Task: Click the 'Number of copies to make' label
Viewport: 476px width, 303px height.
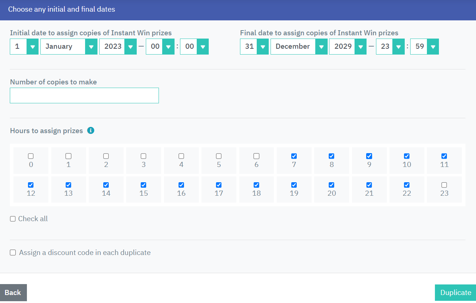Action: click(53, 82)
